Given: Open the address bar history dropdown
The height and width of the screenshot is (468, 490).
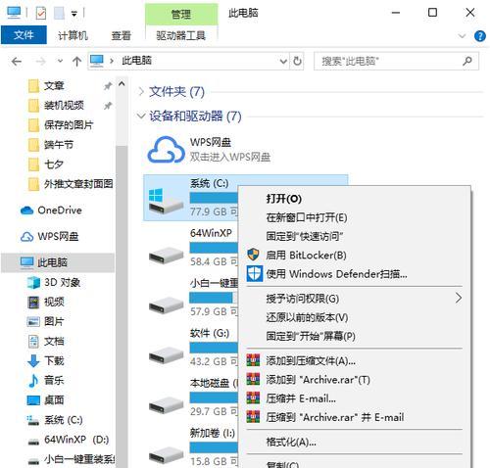Looking at the screenshot, I should coord(283,61).
